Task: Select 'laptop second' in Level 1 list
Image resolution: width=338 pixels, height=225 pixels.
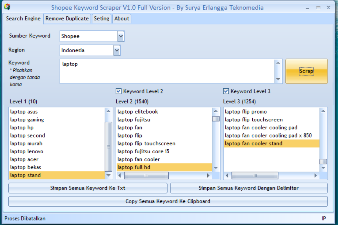Action: pyautogui.click(x=57, y=136)
